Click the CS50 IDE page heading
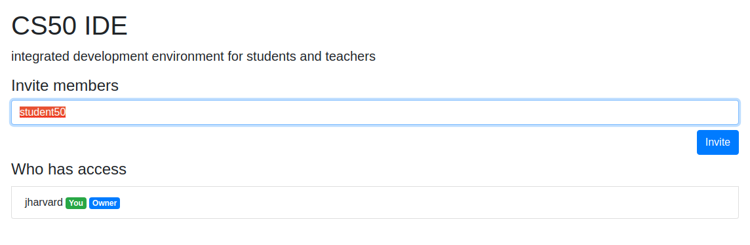This screenshot has height=245, width=750. point(69,25)
